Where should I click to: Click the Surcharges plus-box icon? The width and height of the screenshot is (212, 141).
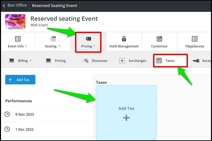click(122, 60)
